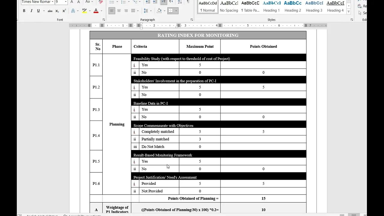Expand justify distribution options arrow
Image resolution: width=384 pixels, height=216 pixels.
(138, 11)
